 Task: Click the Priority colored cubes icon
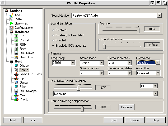click(16, 99)
